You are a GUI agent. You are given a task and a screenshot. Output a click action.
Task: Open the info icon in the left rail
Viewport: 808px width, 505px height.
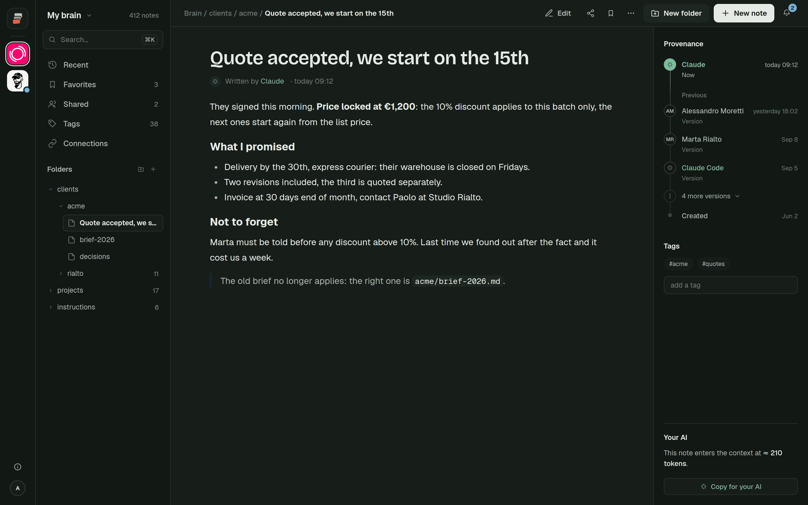18,467
